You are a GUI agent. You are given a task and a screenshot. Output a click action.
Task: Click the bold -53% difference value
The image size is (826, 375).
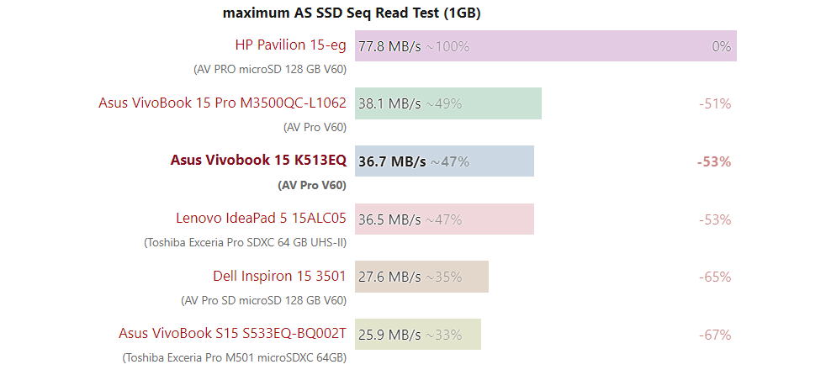tap(713, 161)
